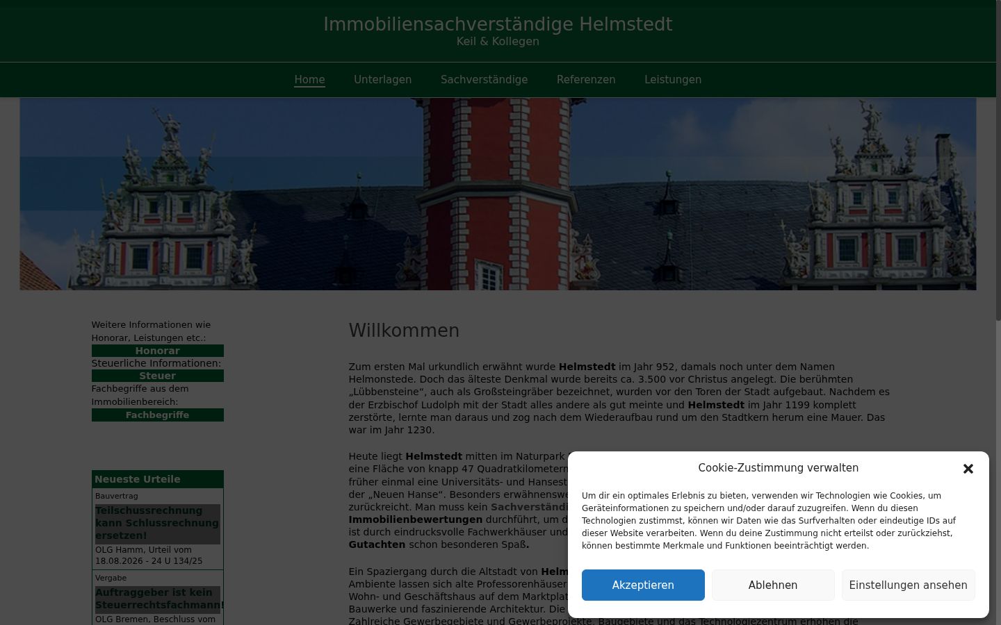
Task: Accept cookies with Akzeptieren button
Action: (643, 585)
